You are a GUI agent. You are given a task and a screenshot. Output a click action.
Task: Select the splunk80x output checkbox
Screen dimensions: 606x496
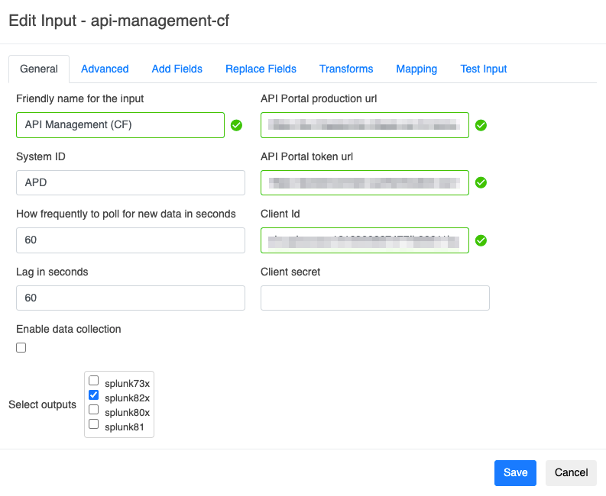click(94, 410)
